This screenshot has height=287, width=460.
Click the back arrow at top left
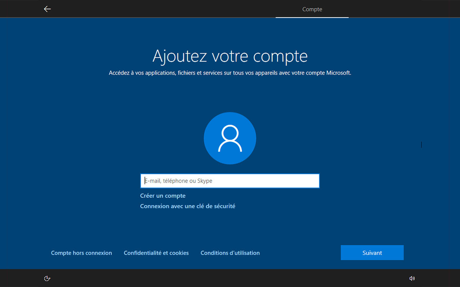coord(47,8)
